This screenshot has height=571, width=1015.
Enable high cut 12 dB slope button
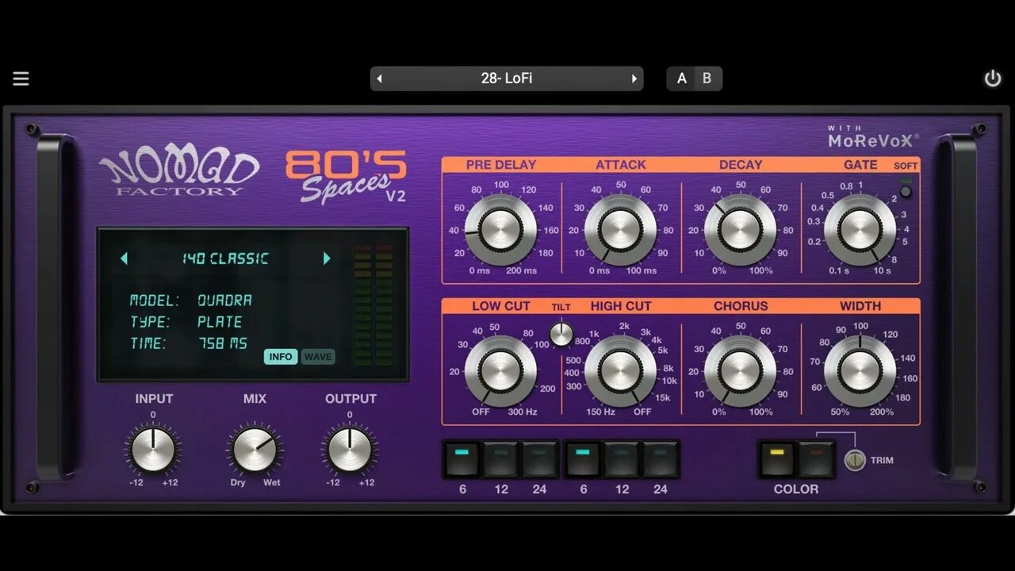pyautogui.click(x=622, y=459)
